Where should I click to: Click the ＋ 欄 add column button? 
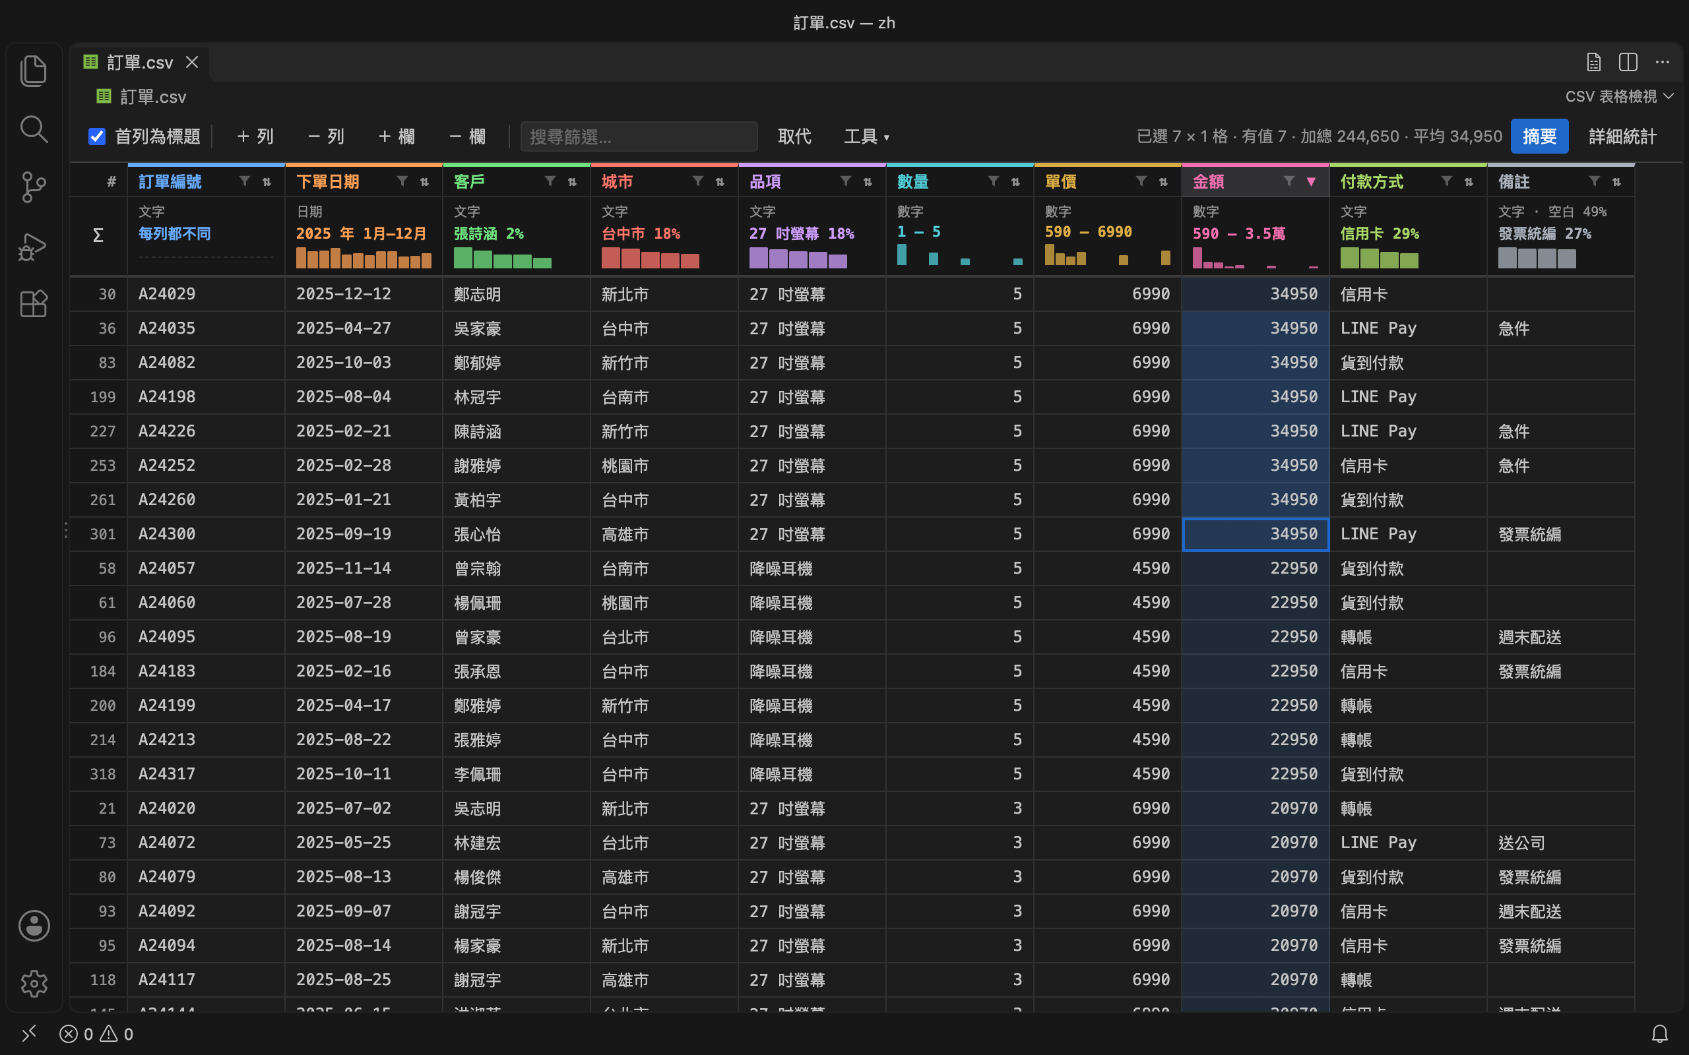tap(397, 136)
